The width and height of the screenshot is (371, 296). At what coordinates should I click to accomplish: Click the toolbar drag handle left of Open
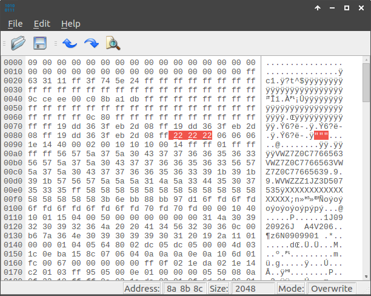pyautogui.click(x=4, y=43)
